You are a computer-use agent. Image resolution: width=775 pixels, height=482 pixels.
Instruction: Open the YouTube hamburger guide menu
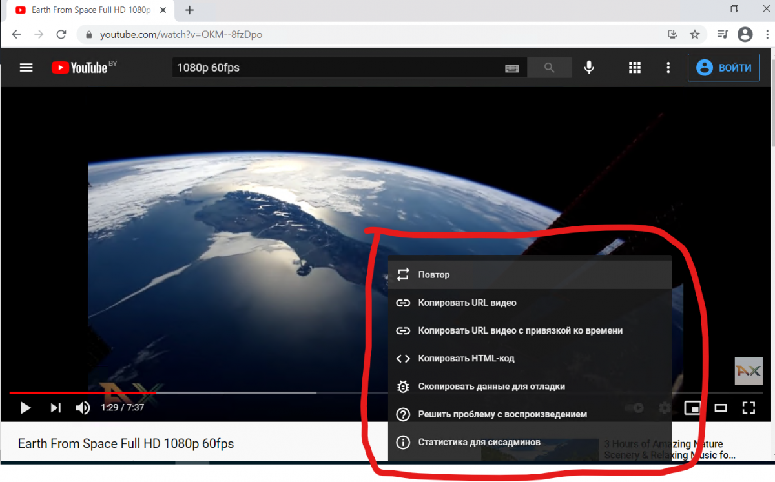coord(26,68)
